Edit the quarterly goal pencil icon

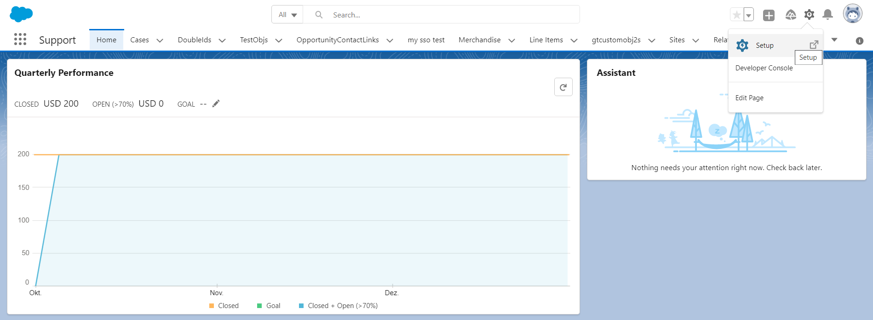216,103
